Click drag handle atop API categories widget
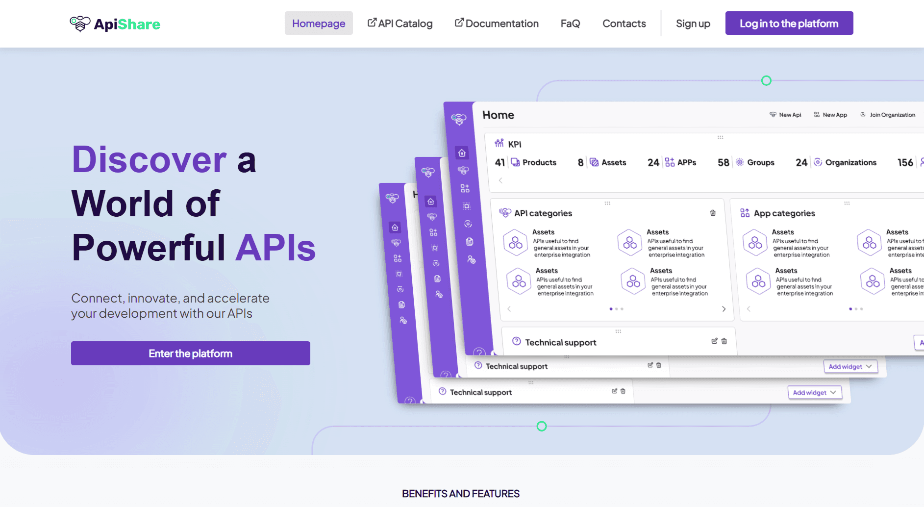Screen dimensions: 924x507 pyautogui.click(x=607, y=203)
